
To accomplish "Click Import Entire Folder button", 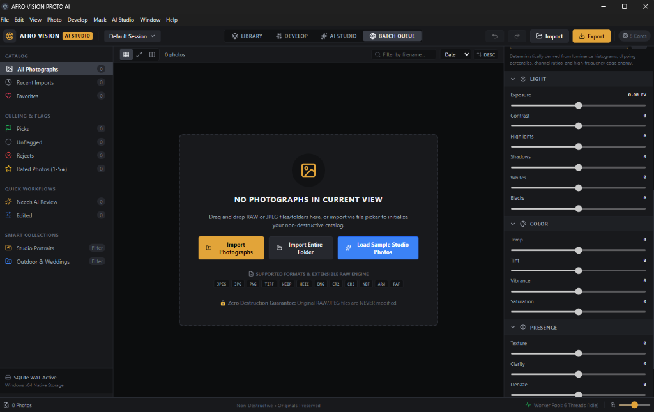I will [301, 248].
